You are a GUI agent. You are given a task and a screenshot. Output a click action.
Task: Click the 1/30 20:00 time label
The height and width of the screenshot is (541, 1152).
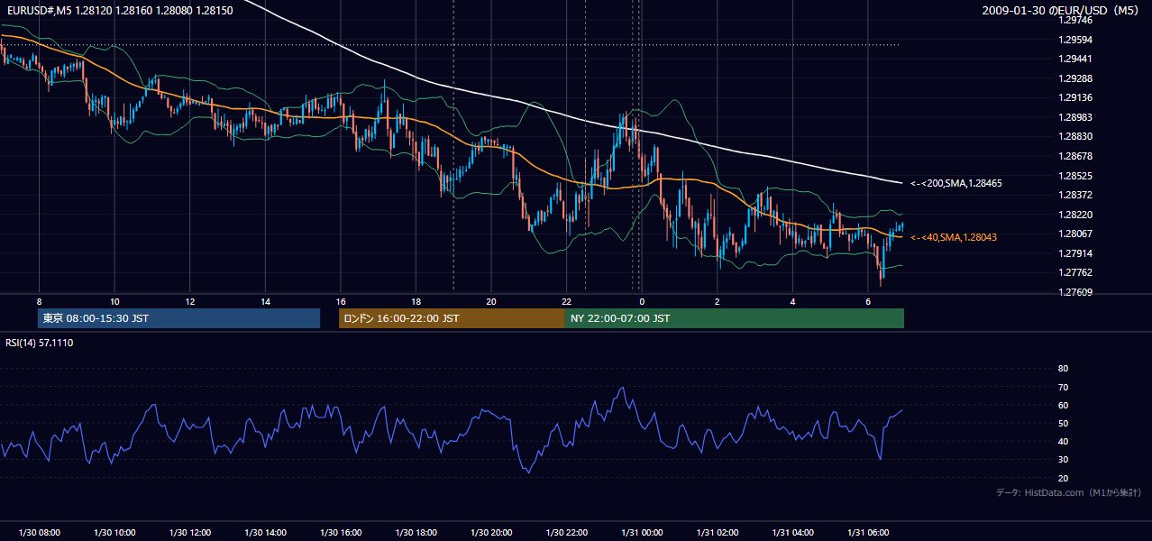pos(491,533)
